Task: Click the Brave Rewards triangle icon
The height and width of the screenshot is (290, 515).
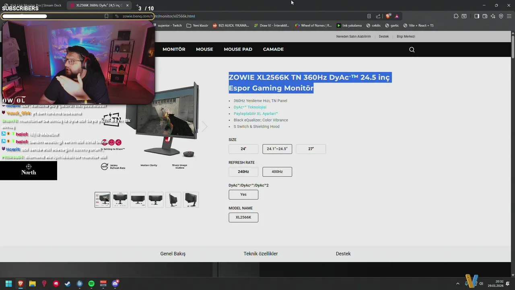Action: pos(397,16)
